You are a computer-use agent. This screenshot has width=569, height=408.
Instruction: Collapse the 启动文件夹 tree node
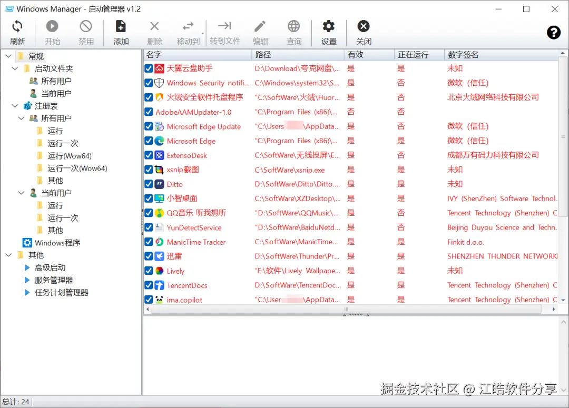15,68
